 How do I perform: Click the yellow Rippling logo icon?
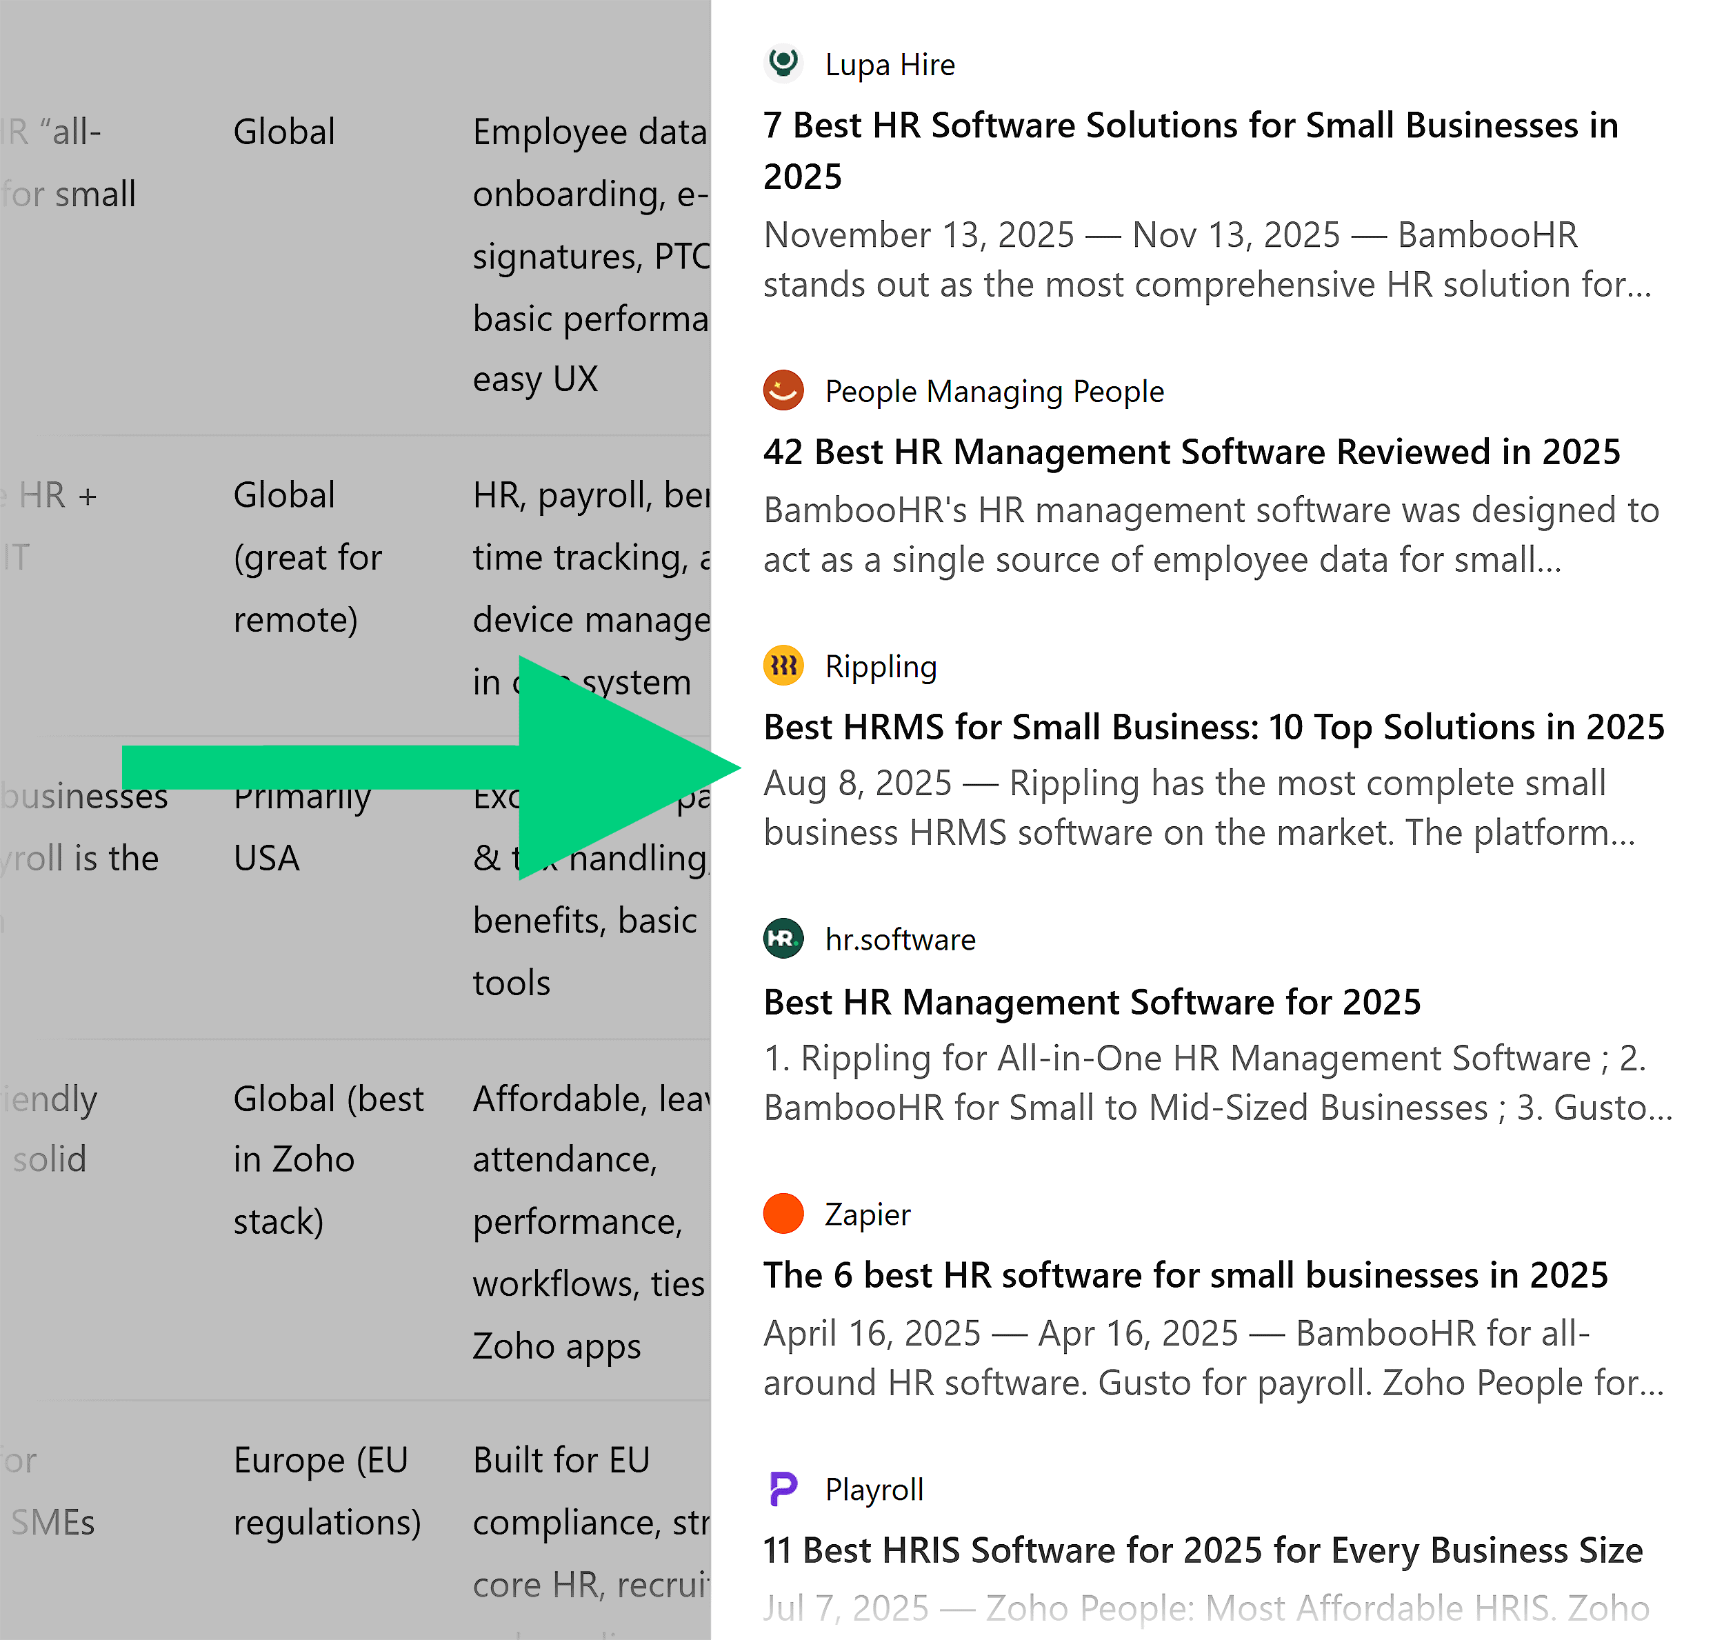point(783,666)
